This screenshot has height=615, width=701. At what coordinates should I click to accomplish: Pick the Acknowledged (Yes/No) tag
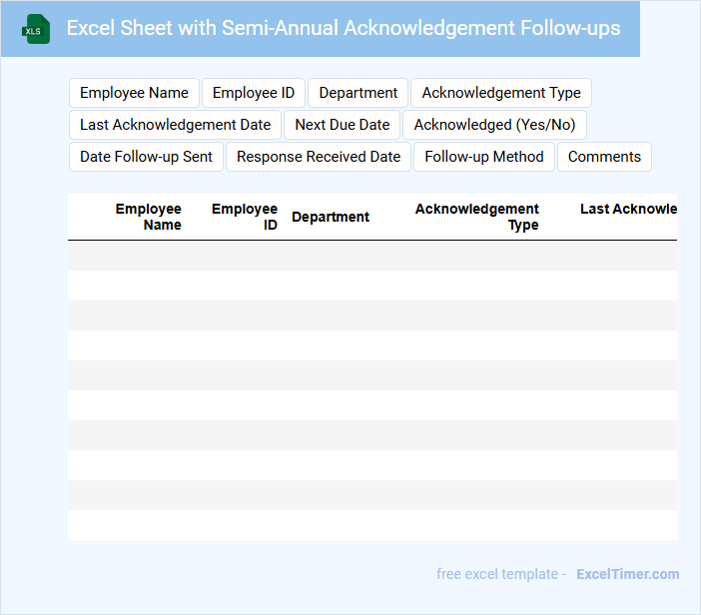[495, 125]
